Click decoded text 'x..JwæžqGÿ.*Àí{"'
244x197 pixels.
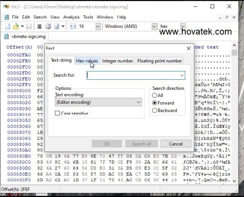(207, 156)
